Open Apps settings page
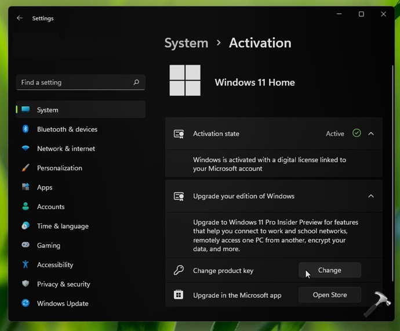The image size is (400, 331). 81,187
